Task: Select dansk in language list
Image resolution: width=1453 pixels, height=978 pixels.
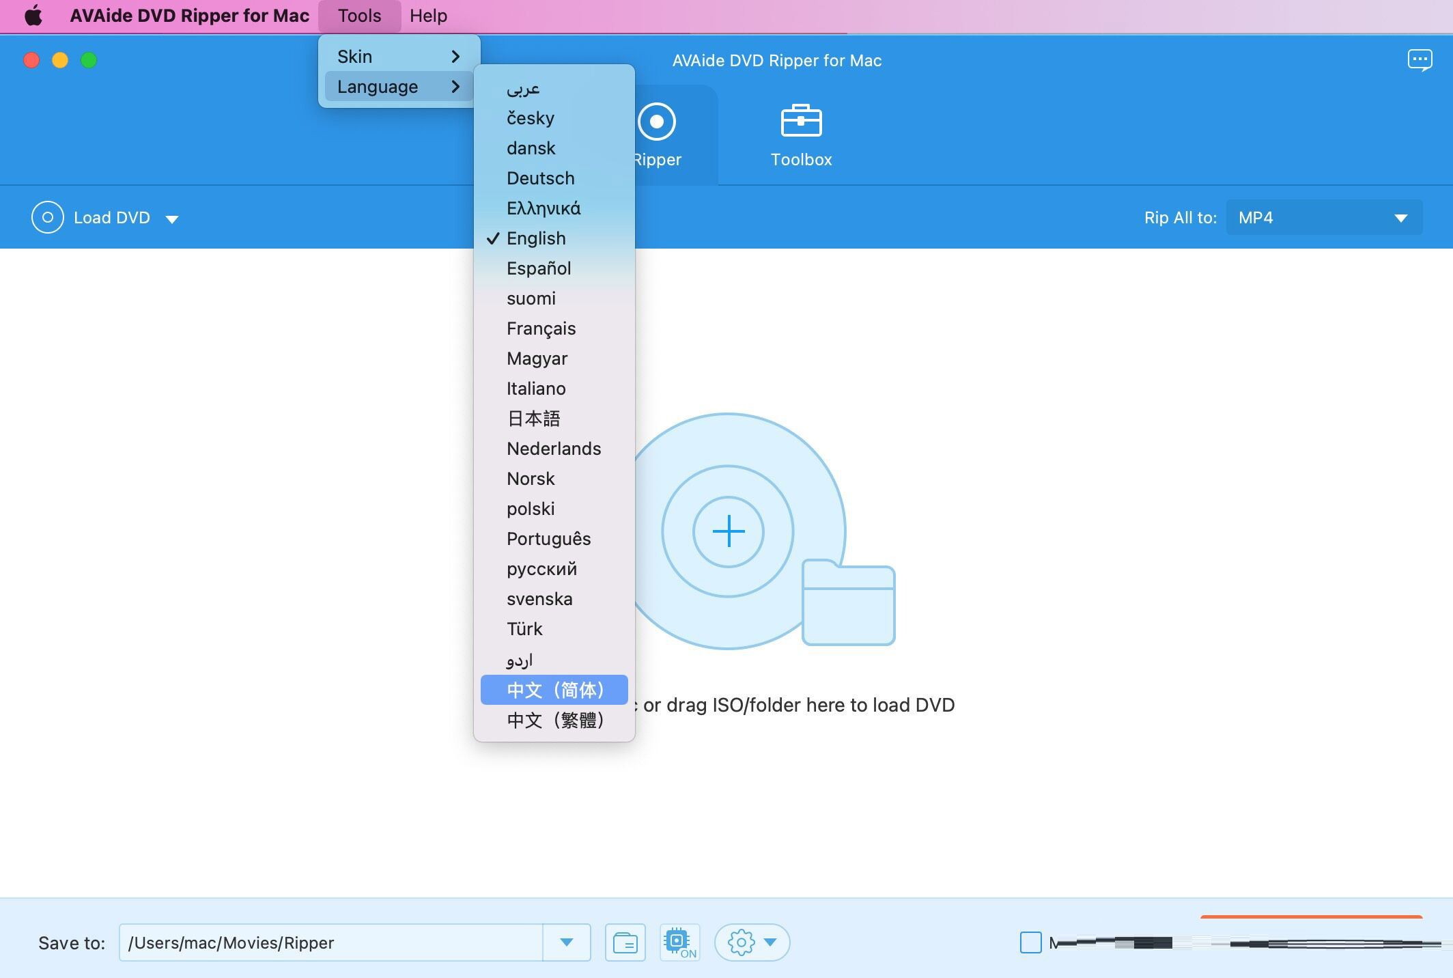Action: click(x=554, y=148)
